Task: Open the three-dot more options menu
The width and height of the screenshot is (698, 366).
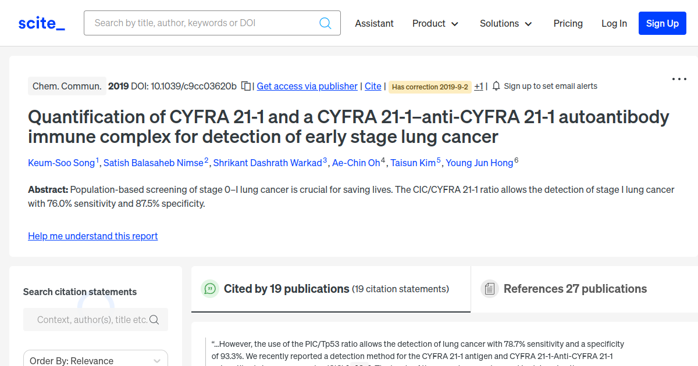Action: pos(679,79)
